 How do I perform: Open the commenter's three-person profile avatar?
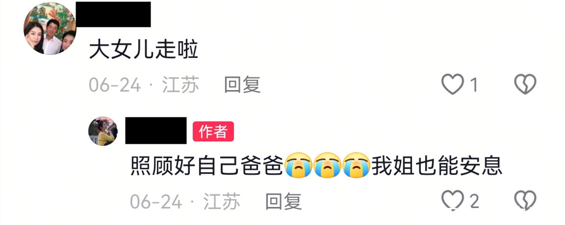(50, 28)
